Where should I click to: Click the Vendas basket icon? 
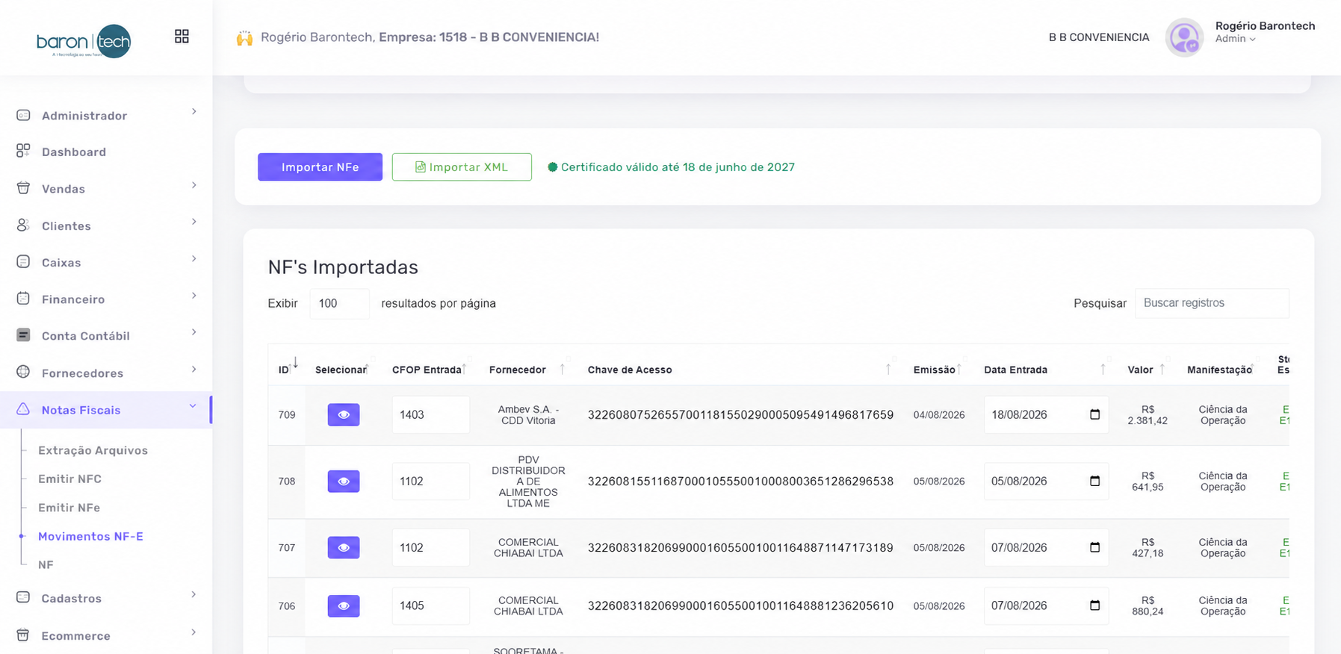23,188
